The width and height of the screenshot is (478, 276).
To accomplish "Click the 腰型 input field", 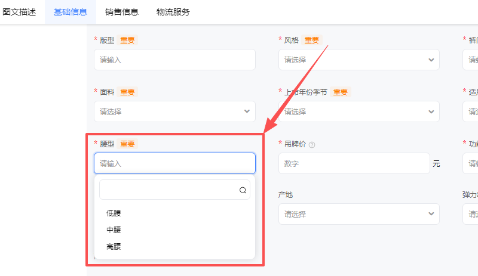I will pyautogui.click(x=174, y=163).
